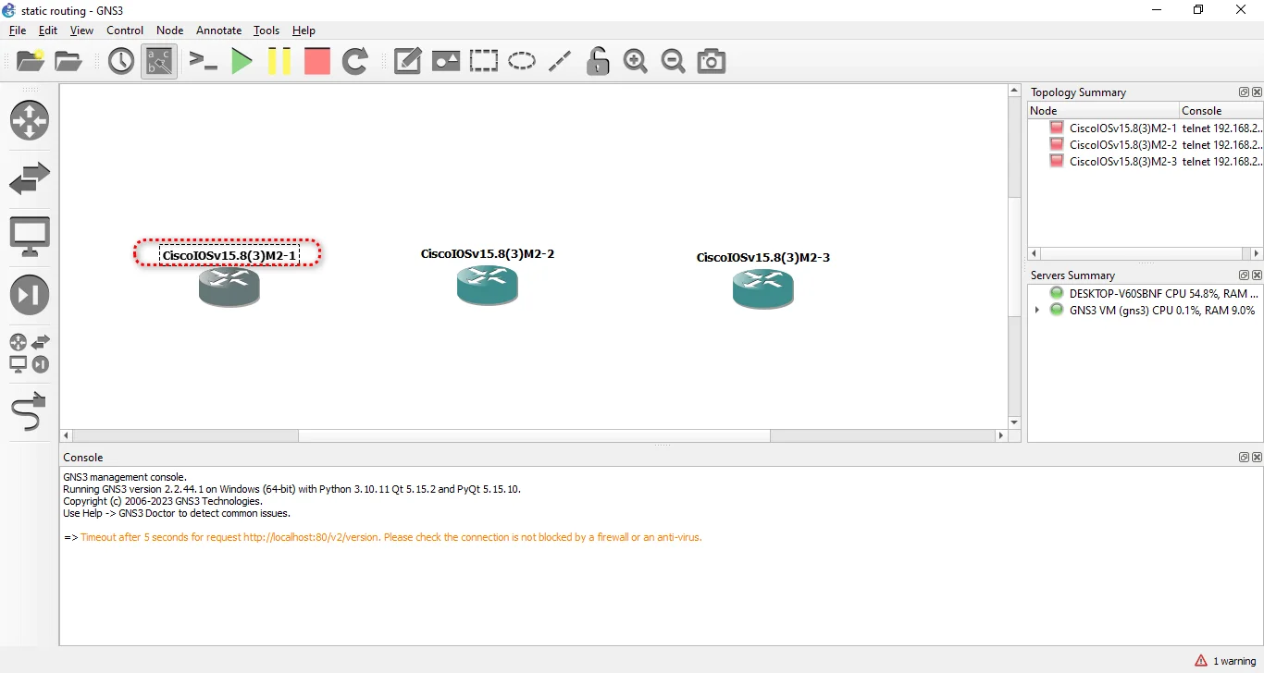The height and width of the screenshot is (673, 1264).
Task: Select the Add a link cable tool
Action: point(30,411)
